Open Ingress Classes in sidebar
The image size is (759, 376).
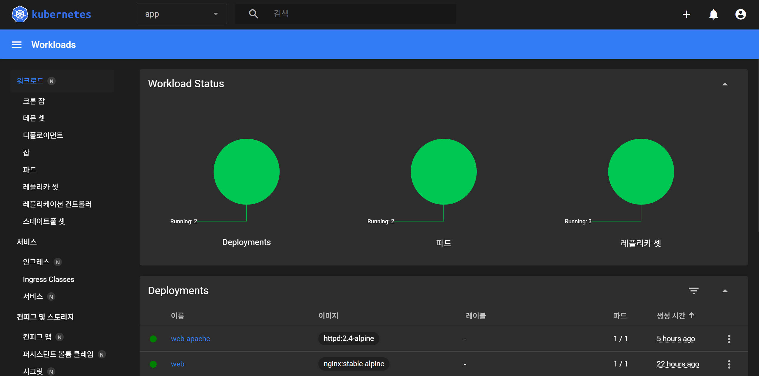(x=49, y=279)
